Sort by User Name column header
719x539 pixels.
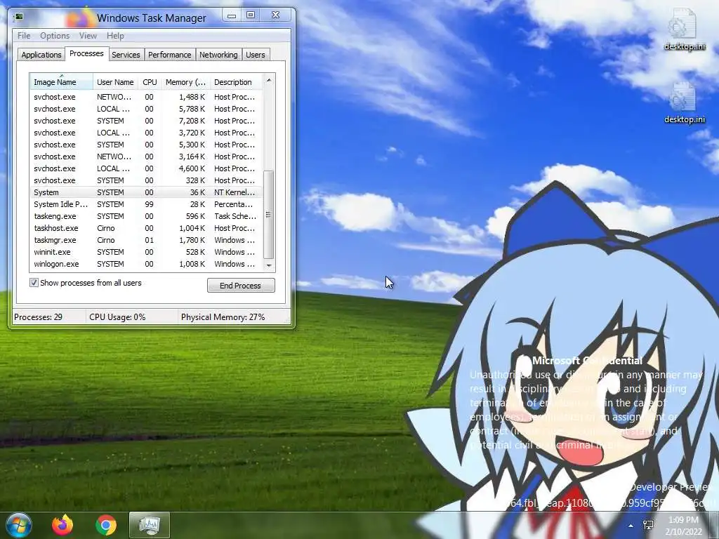click(115, 82)
